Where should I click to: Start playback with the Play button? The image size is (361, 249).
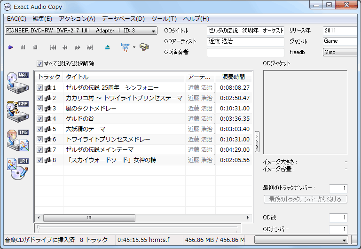(11, 47)
